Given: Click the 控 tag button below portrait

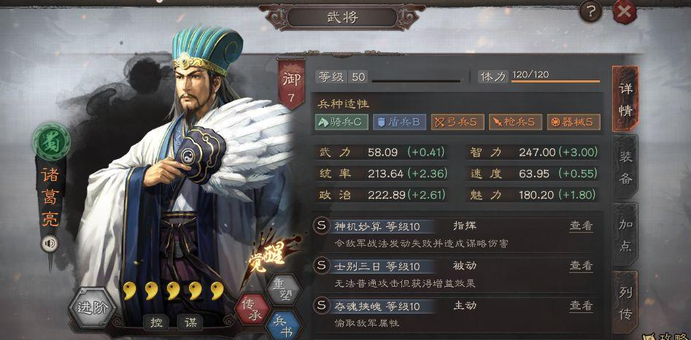Looking at the screenshot, I should 156,322.
